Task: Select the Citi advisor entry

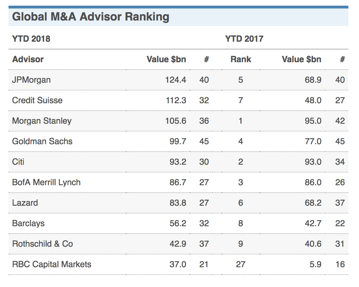Action: point(18,162)
